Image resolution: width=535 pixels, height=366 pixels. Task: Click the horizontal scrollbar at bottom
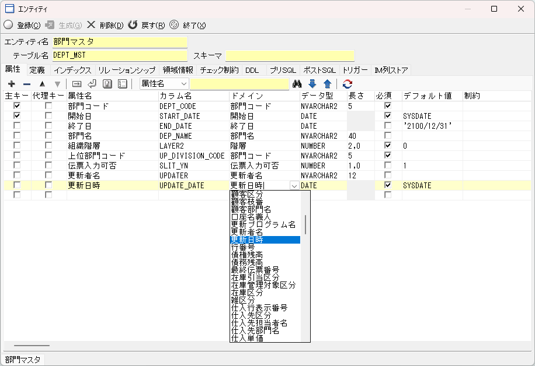pos(32,346)
